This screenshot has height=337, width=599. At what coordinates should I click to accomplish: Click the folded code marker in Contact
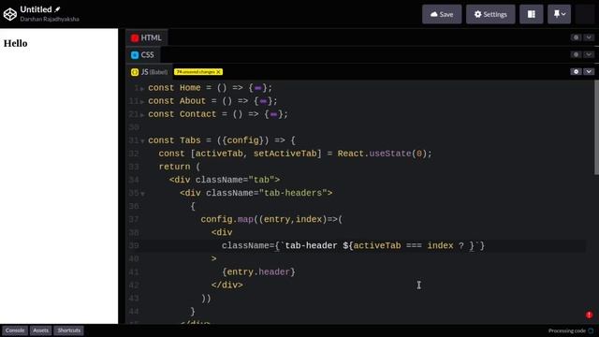coord(273,114)
